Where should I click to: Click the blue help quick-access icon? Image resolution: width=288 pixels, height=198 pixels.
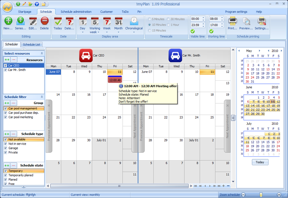point(37,4)
